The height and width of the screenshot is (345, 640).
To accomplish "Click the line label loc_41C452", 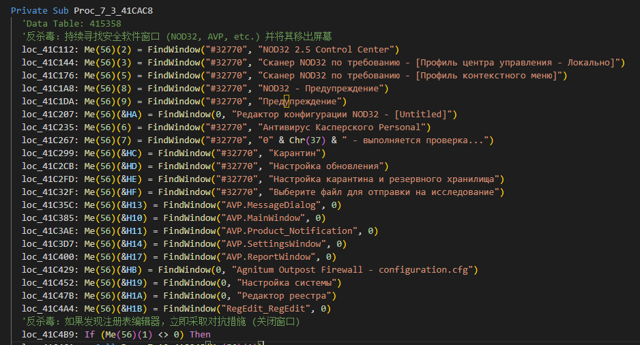I will pyautogui.click(x=50, y=284).
